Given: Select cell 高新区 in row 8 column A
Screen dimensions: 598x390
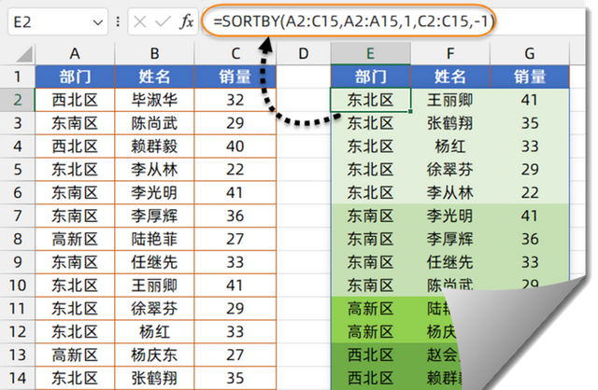Looking at the screenshot, I should 75,239.
